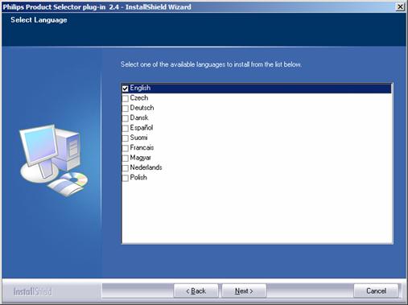Enable the Magyar checkbox

(x=125, y=158)
